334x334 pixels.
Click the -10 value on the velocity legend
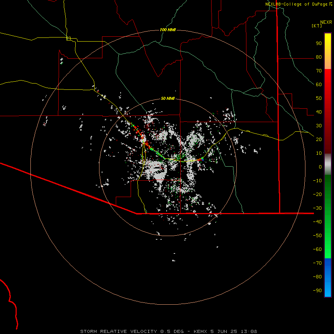(317, 181)
